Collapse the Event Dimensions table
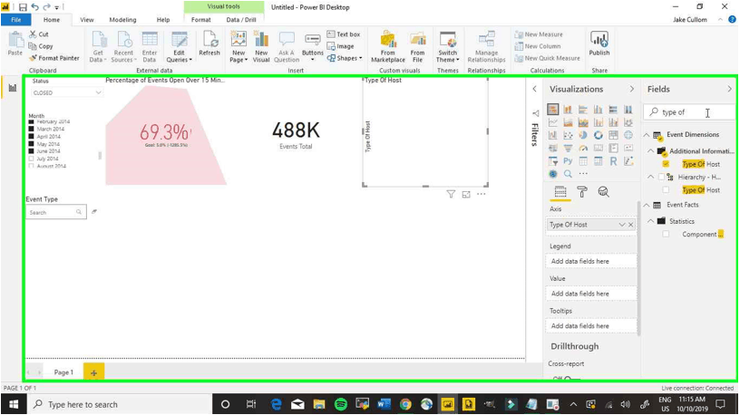The width and height of the screenshot is (740, 415). point(647,135)
